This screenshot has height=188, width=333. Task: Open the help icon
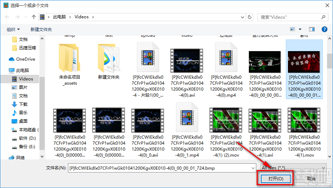tap(324, 29)
